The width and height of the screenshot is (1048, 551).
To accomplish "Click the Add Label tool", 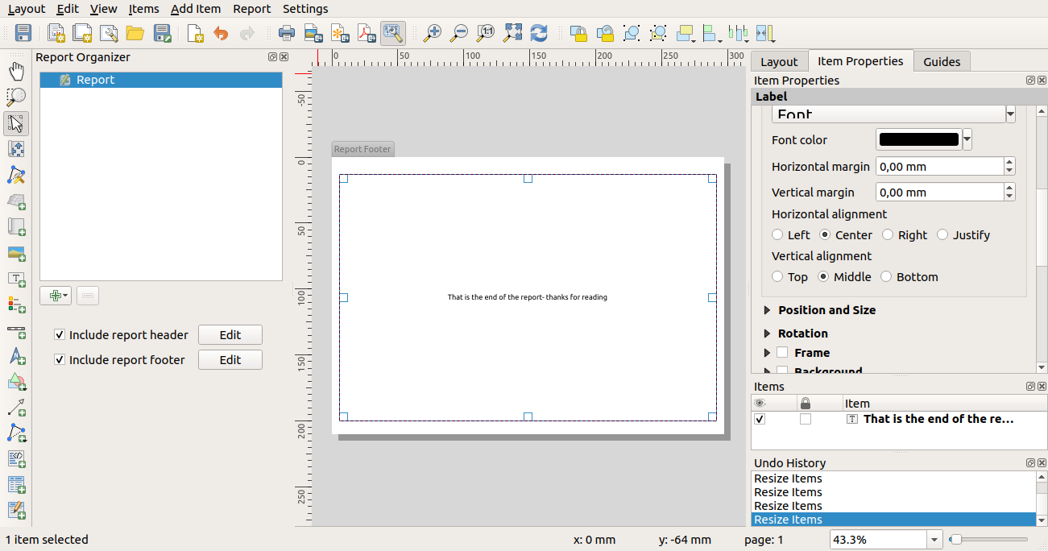I will tap(16, 279).
